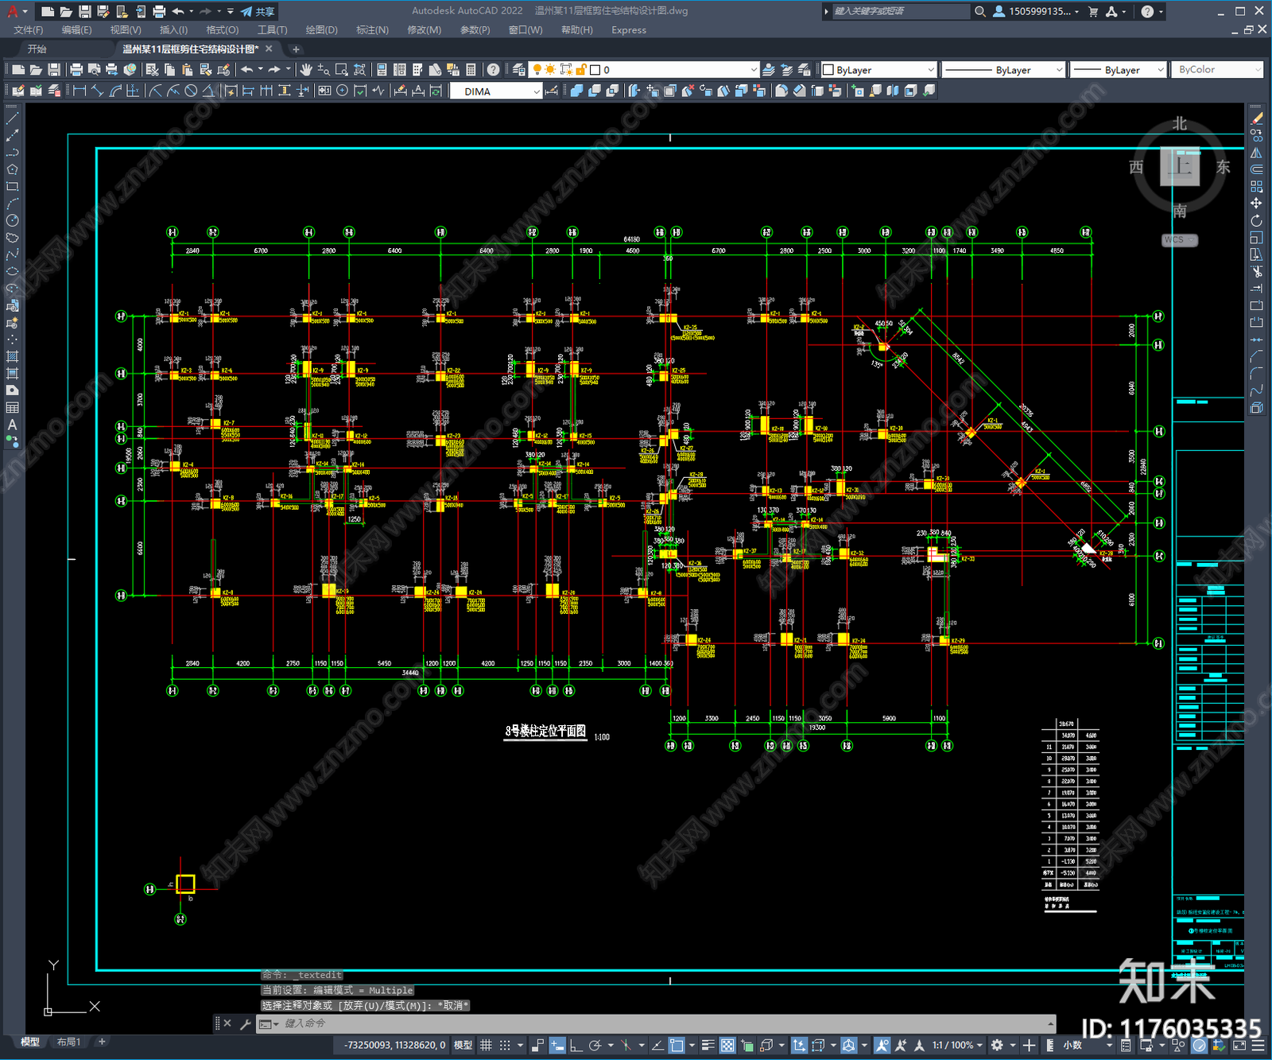The width and height of the screenshot is (1272, 1060).
Task: Click the 共享 share button
Action: 258,11
